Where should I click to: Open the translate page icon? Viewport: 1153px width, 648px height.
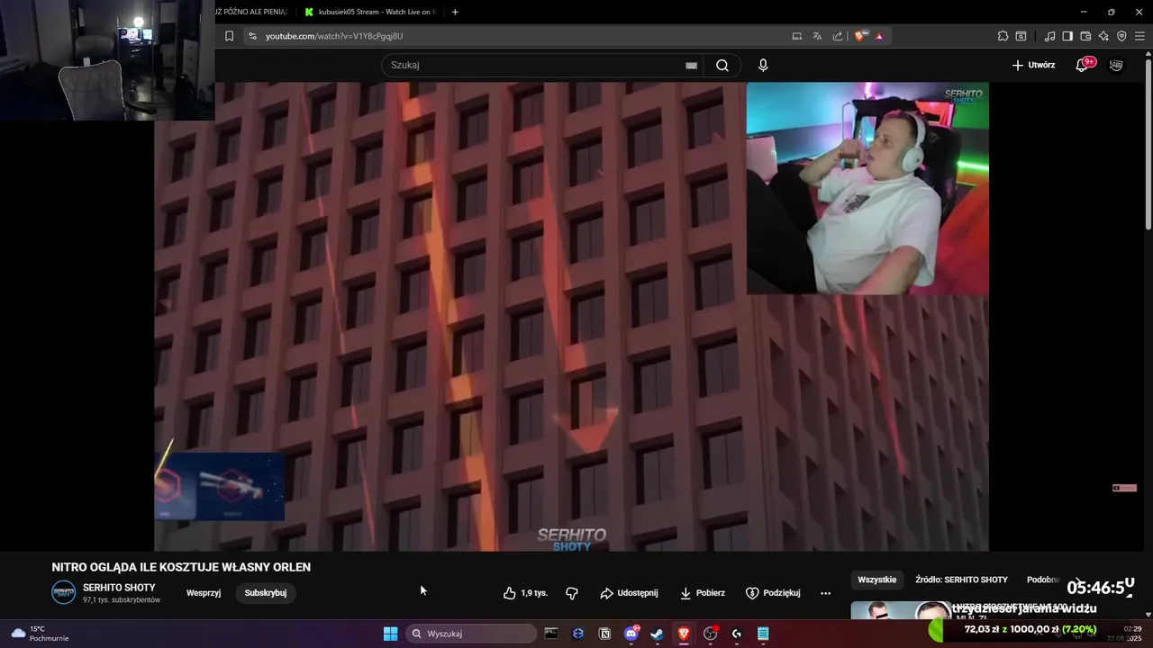tap(817, 36)
